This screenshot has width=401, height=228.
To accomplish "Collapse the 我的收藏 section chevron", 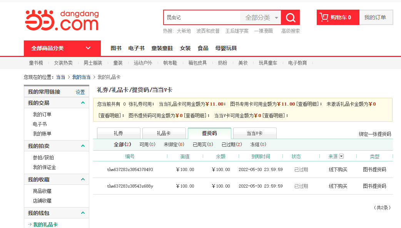I will click(83, 179).
